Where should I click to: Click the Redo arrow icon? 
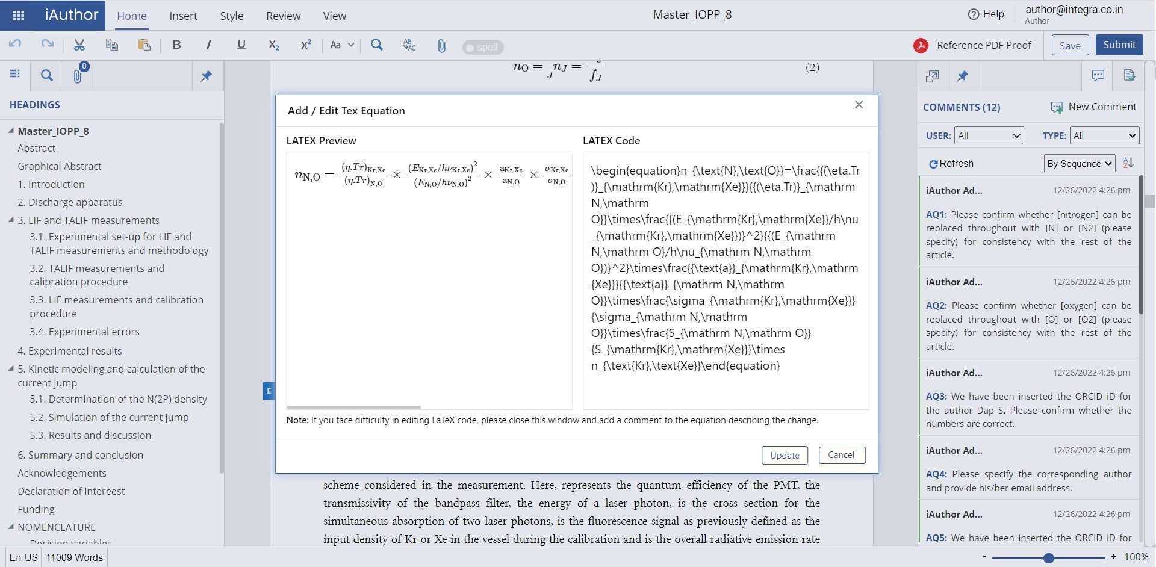47,45
